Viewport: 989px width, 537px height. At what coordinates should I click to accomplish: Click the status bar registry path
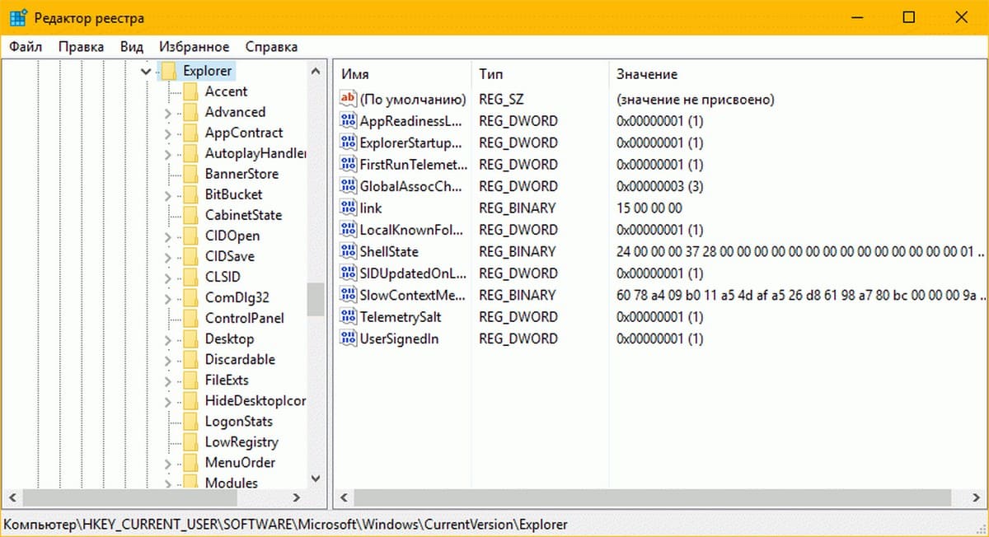coord(286,524)
